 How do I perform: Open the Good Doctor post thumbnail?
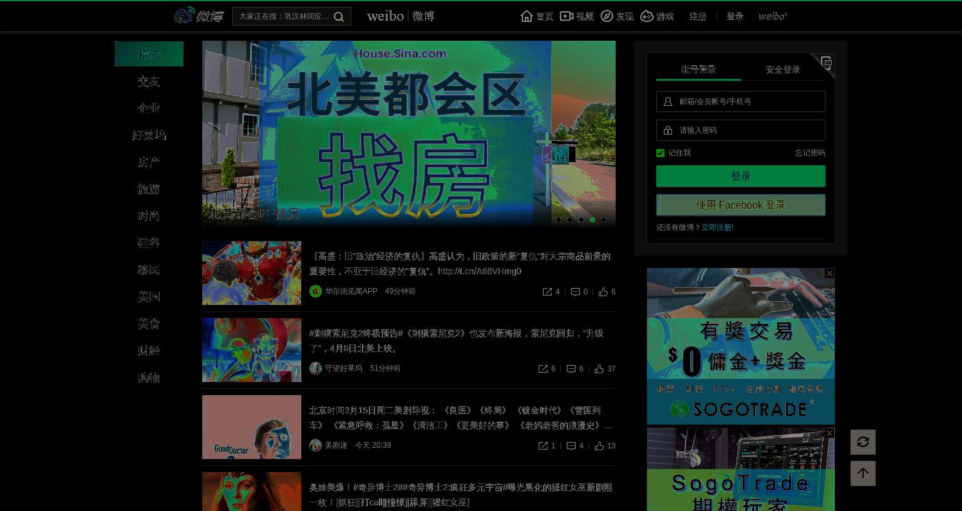pyautogui.click(x=252, y=427)
